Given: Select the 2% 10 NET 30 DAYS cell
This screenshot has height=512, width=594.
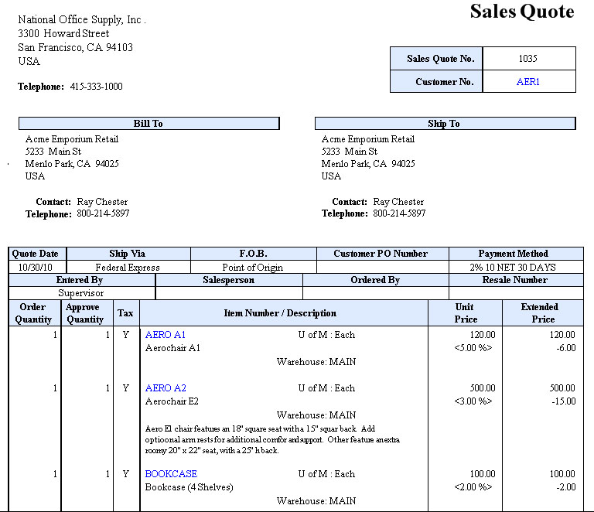Looking at the screenshot, I should click(x=516, y=267).
